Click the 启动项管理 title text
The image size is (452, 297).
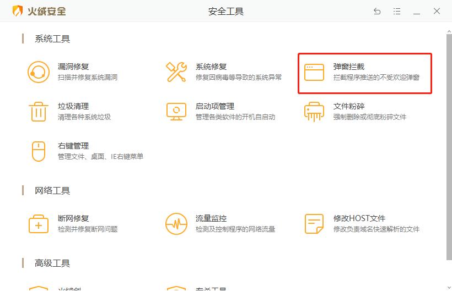pyautogui.click(x=215, y=106)
